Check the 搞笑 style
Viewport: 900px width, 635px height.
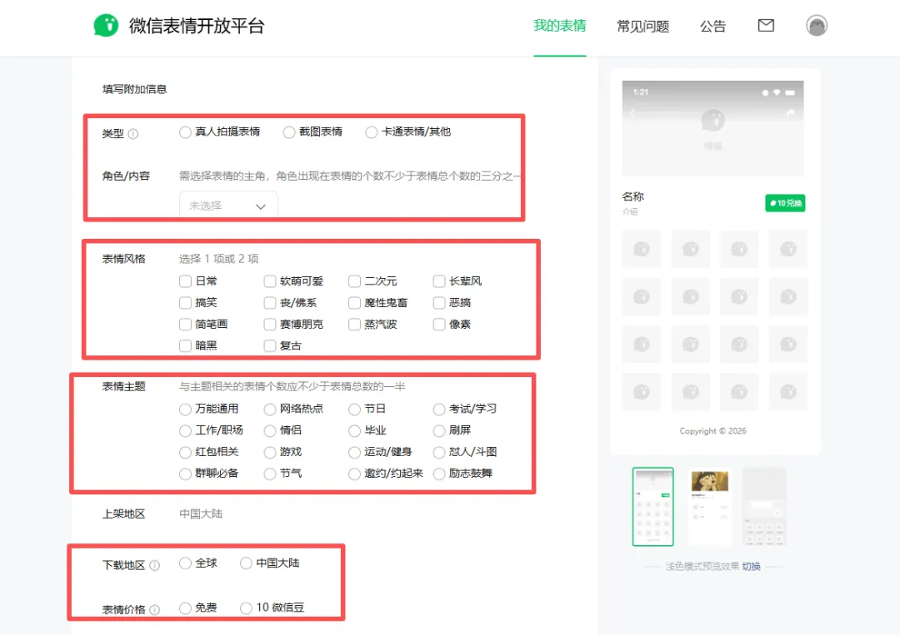coord(185,303)
